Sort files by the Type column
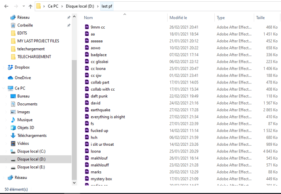281x194 pixels. (x=221, y=18)
